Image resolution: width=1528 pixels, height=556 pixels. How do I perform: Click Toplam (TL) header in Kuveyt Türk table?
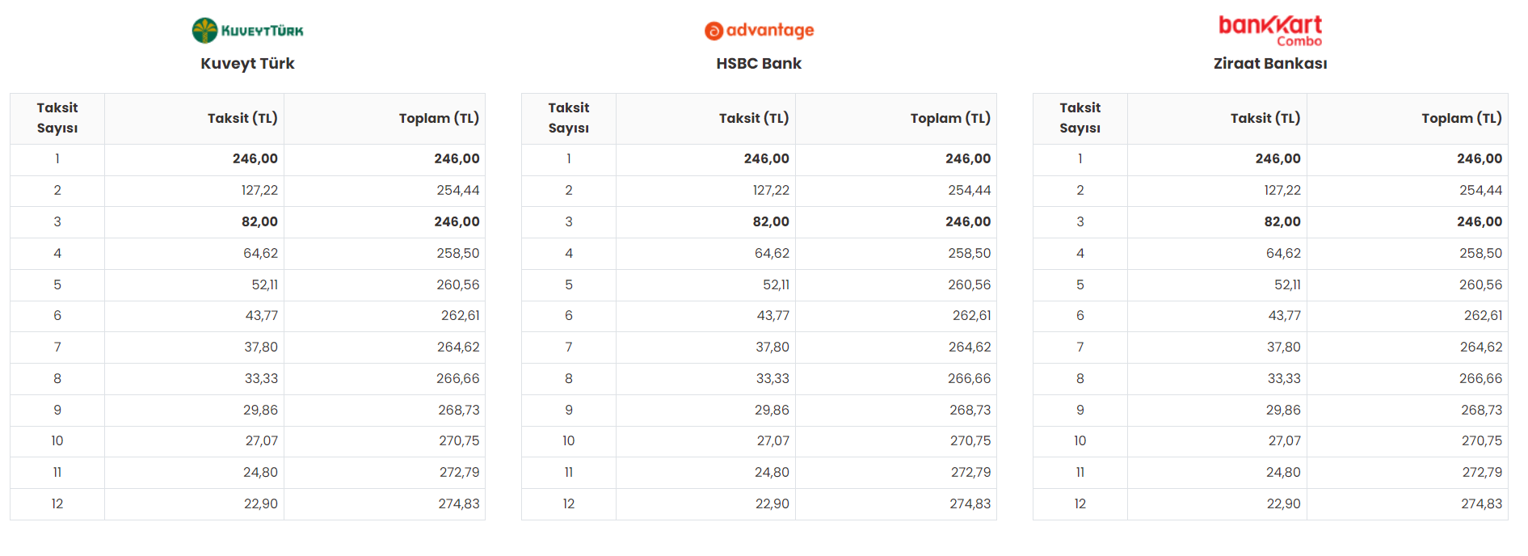point(439,118)
